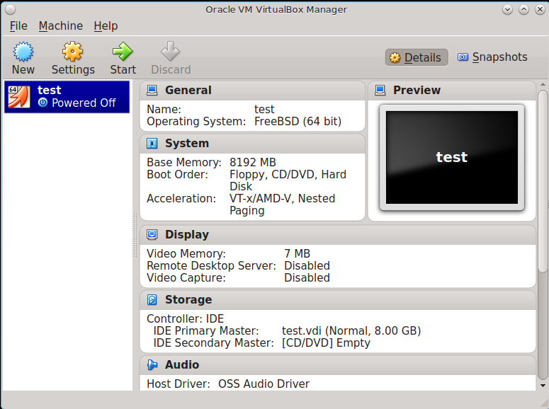Click the New virtual machine icon

[x=23, y=52]
